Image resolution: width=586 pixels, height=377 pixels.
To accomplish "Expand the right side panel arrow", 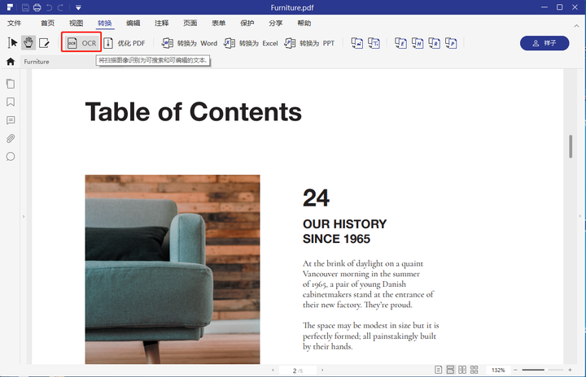I will 580,216.
